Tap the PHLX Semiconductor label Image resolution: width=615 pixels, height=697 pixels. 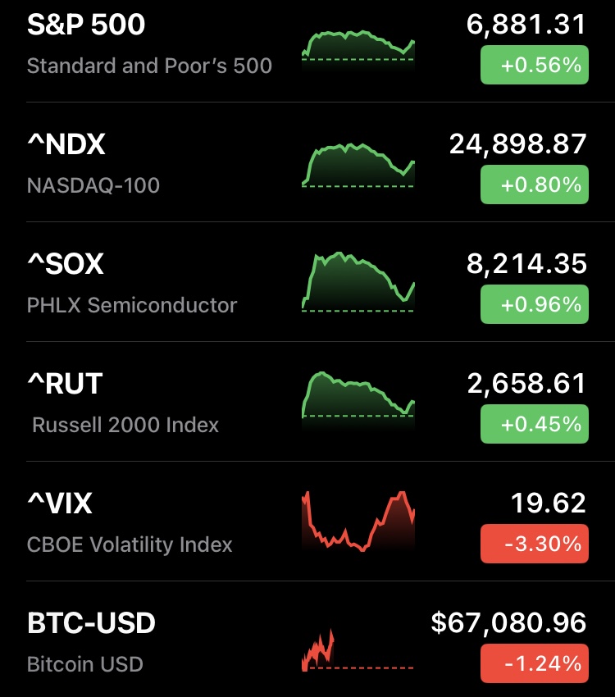[132, 305]
